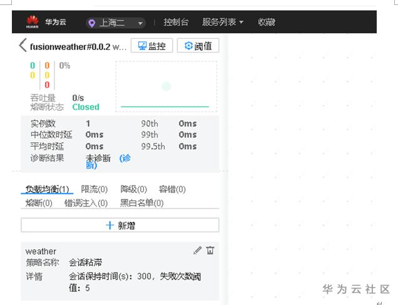398x305 pixels.
Task: Click the location pin icon next to 上海二
Action: [x=91, y=23]
